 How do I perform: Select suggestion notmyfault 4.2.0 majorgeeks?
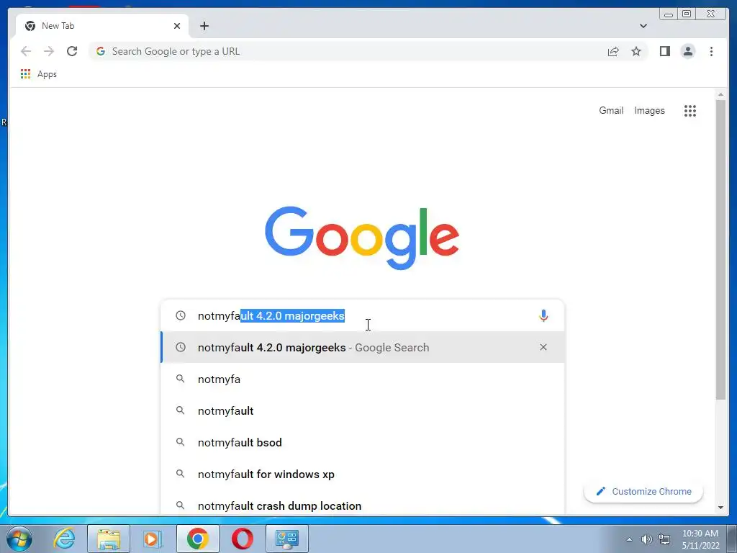(x=363, y=347)
